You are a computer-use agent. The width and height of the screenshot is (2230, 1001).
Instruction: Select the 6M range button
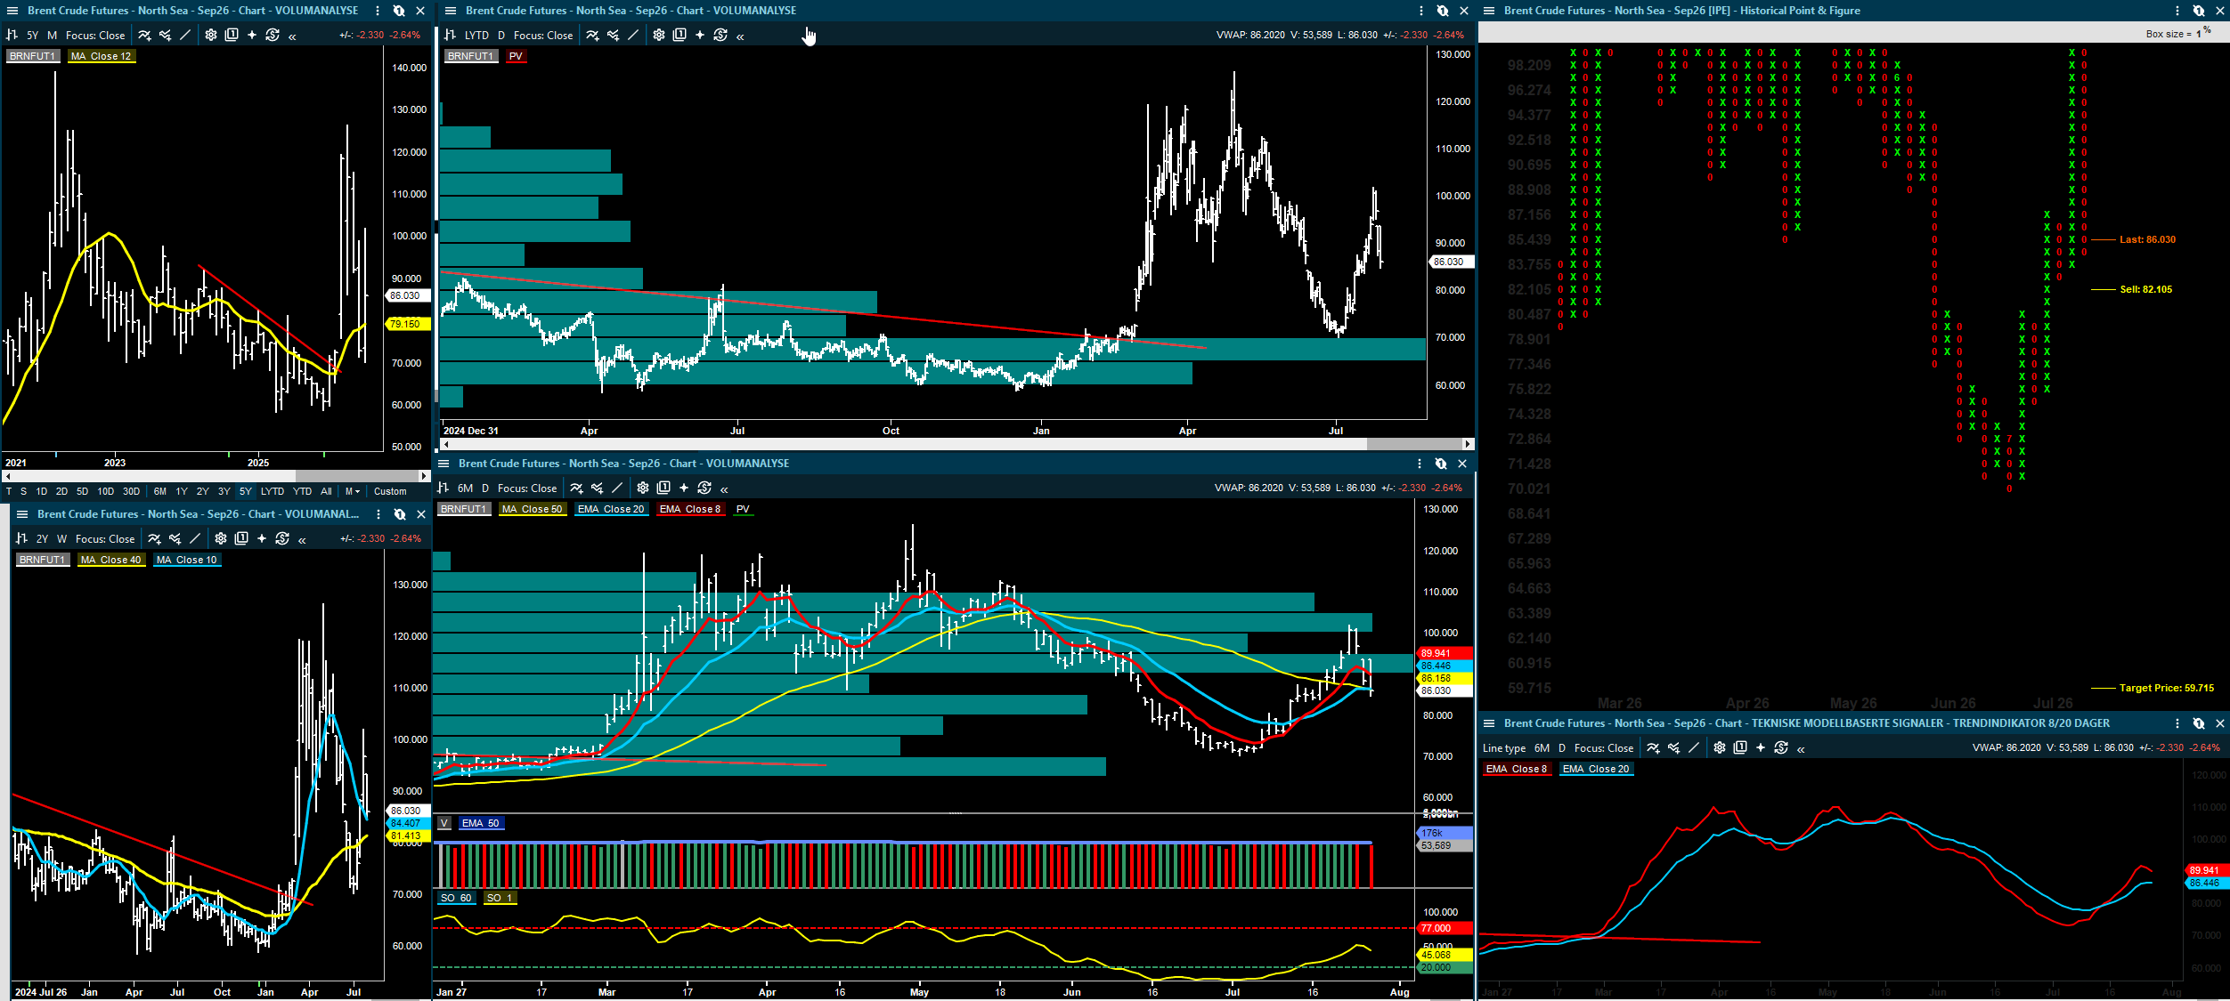[x=160, y=492]
